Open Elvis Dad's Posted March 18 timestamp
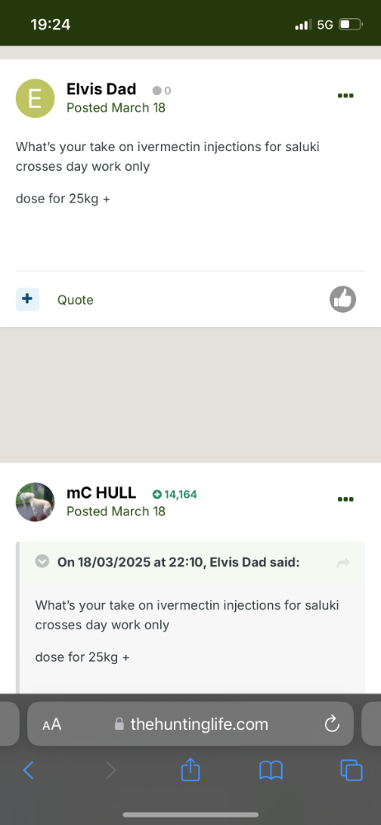 pos(115,108)
